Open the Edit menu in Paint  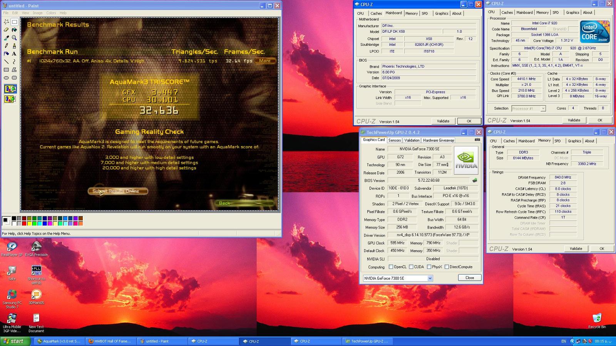15,13
